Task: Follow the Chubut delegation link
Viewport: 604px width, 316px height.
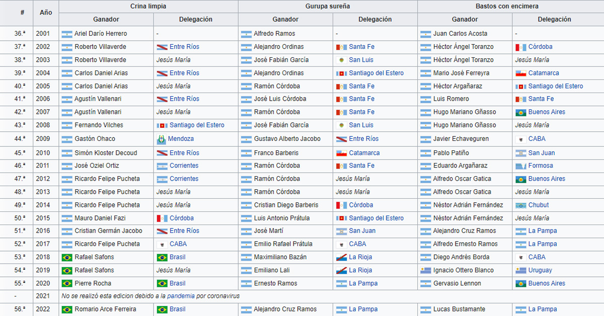Action: (x=539, y=205)
